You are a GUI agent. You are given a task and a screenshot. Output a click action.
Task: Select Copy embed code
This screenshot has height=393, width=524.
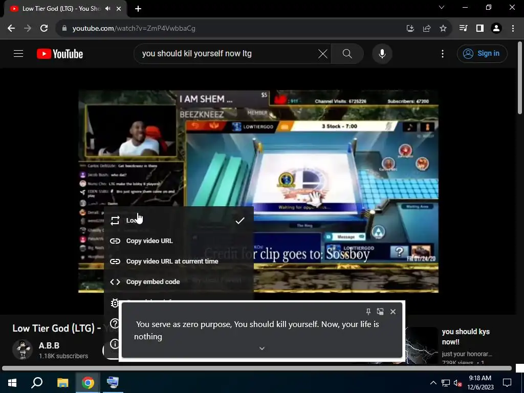click(x=179, y=282)
